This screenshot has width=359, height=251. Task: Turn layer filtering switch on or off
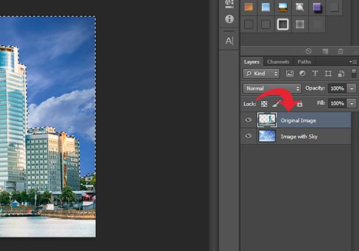354,74
